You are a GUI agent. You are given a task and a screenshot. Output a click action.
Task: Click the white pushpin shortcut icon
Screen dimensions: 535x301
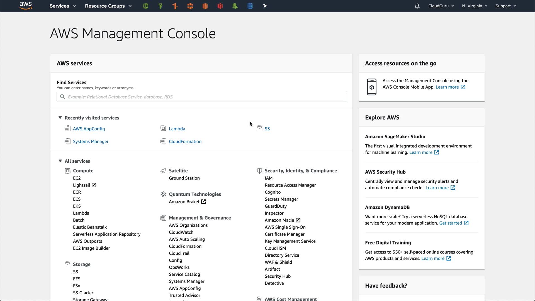[x=265, y=6]
